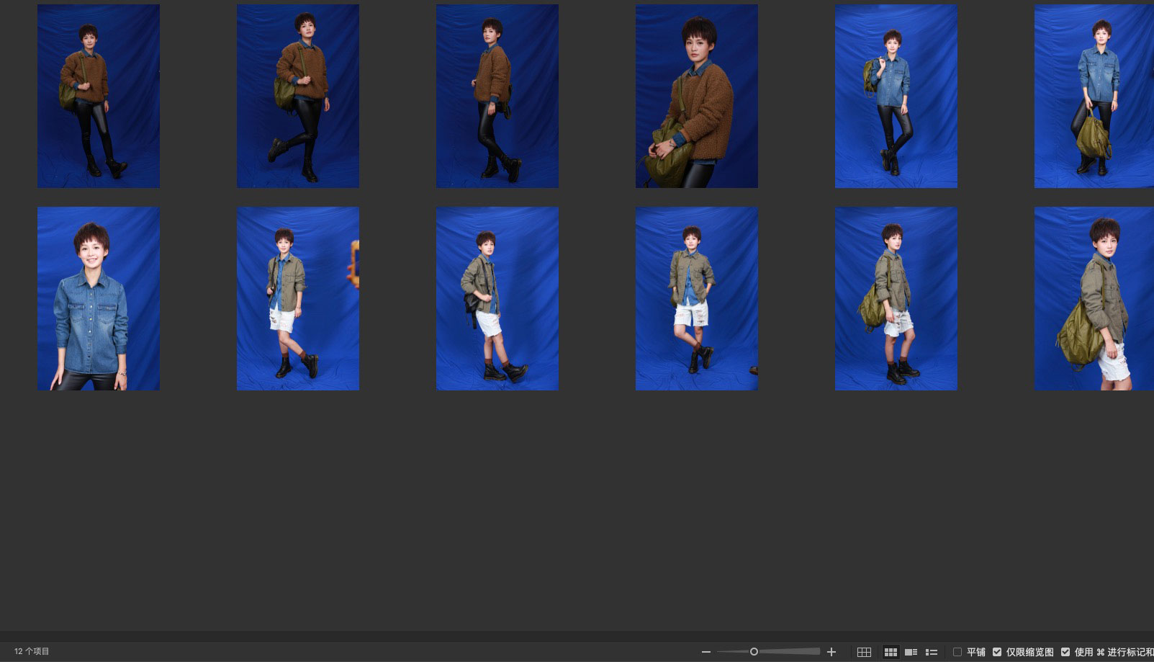1154x662 pixels.
Task: Click the plus icon to enlarge thumbnails
Action: 831,652
